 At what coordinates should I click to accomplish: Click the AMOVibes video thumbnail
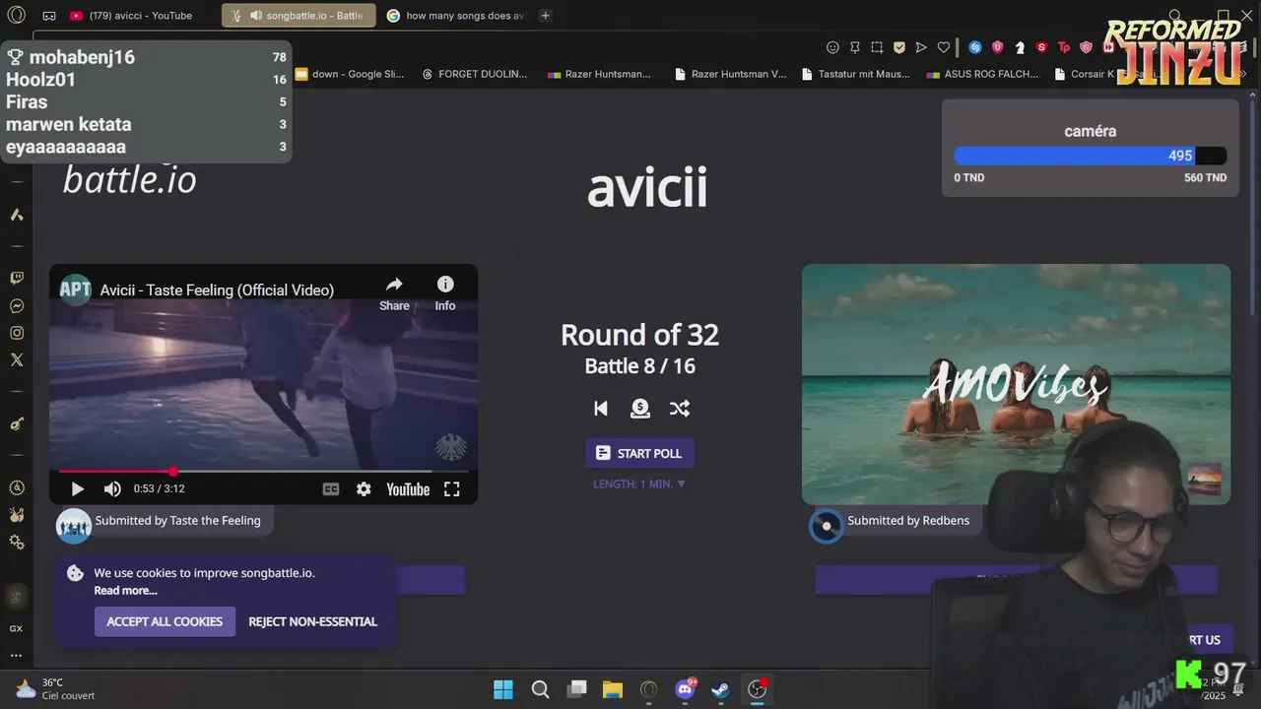(1016, 384)
